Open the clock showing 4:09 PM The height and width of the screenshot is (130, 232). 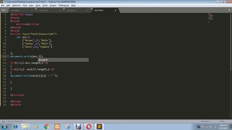click(223, 127)
